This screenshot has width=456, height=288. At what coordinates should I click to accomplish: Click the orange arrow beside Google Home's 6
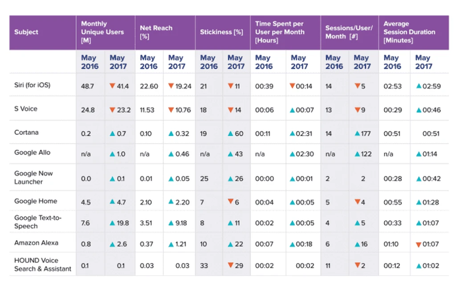[x=230, y=201]
